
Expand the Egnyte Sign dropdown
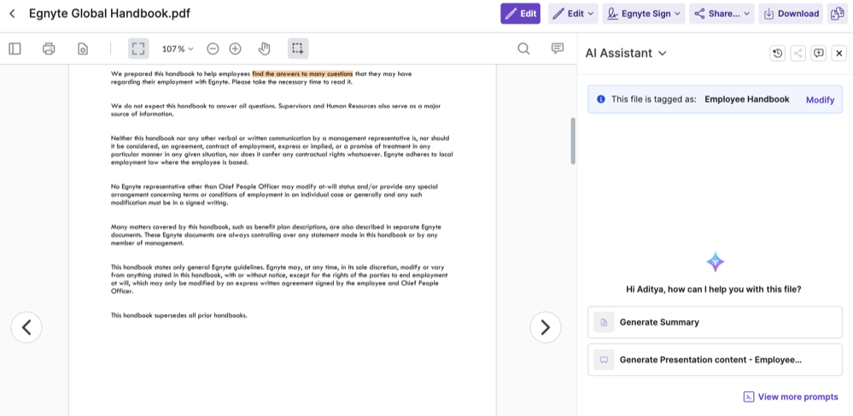pos(644,14)
